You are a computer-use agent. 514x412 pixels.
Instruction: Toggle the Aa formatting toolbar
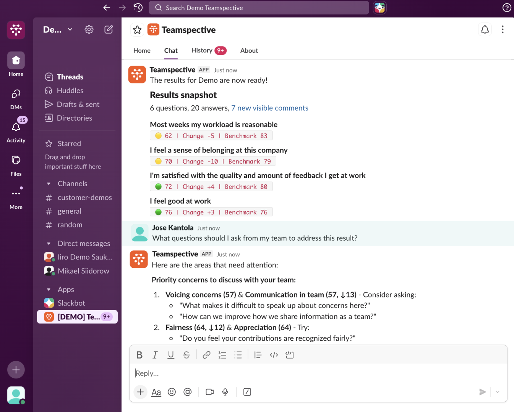[x=156, y=392]
